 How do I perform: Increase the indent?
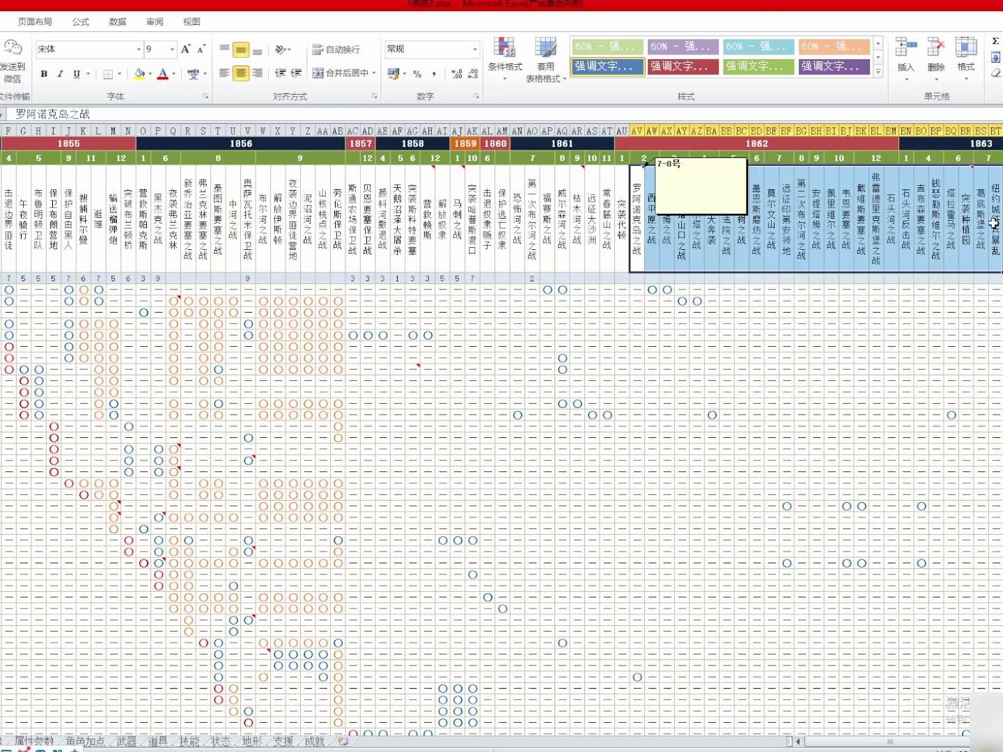coord(296,73)
